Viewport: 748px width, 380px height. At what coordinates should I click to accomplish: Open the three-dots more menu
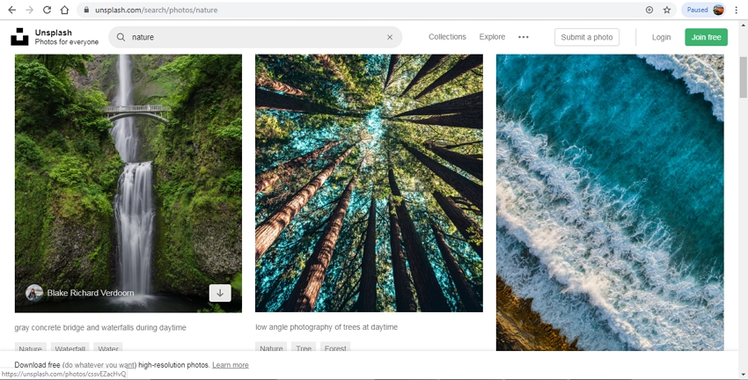524,37
